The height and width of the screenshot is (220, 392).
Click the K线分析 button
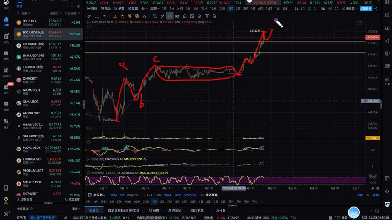tap(366, 8)
